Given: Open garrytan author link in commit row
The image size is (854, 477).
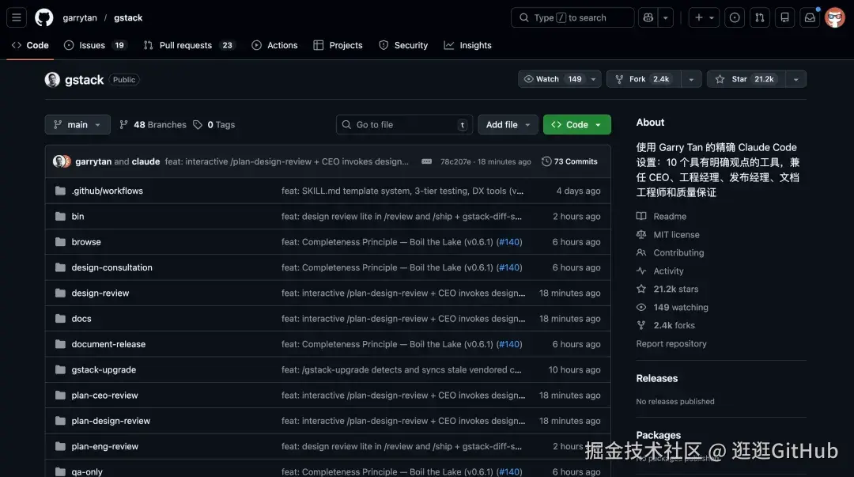Looking at the screenshot, I should pos(93,161).
